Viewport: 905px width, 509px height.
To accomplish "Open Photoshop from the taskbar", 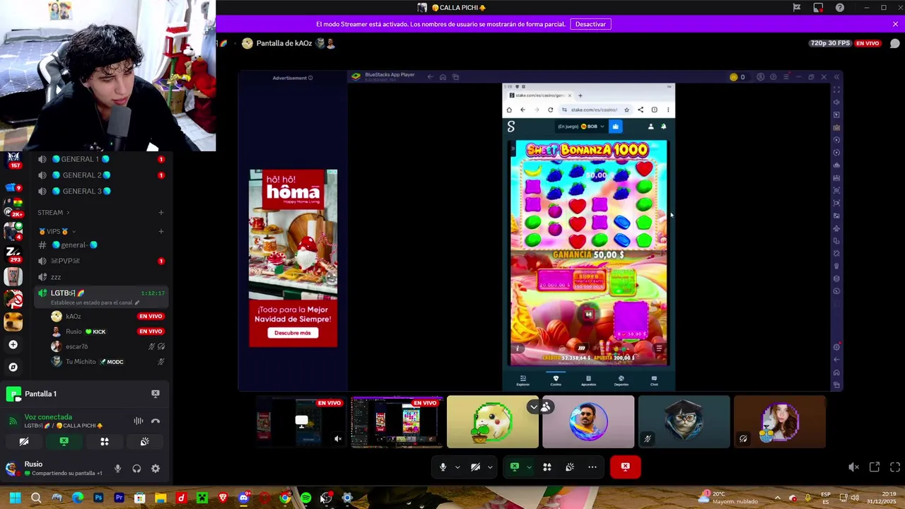I will click(98, 498).
